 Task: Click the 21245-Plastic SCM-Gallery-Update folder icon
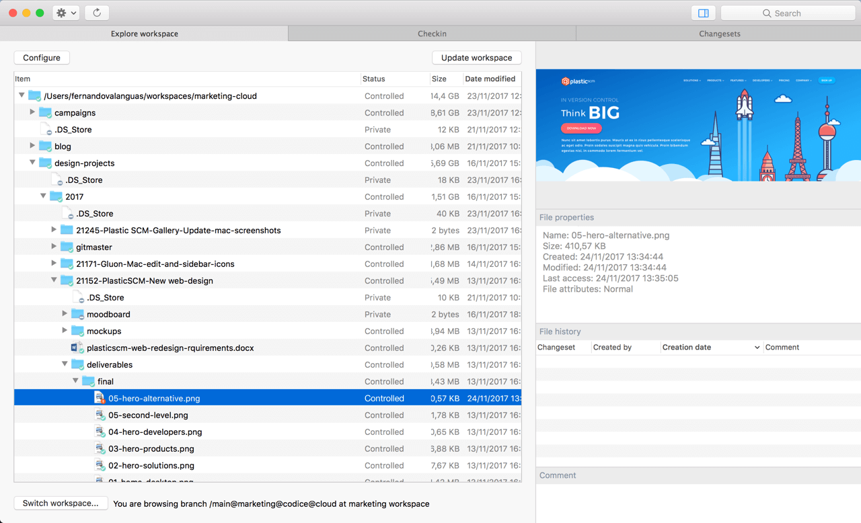click(67, 230)
